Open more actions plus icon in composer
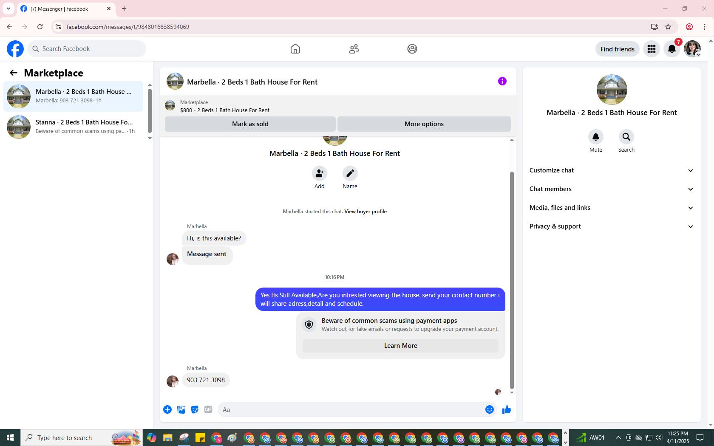 pyautogui.click(x=167, y=409)
